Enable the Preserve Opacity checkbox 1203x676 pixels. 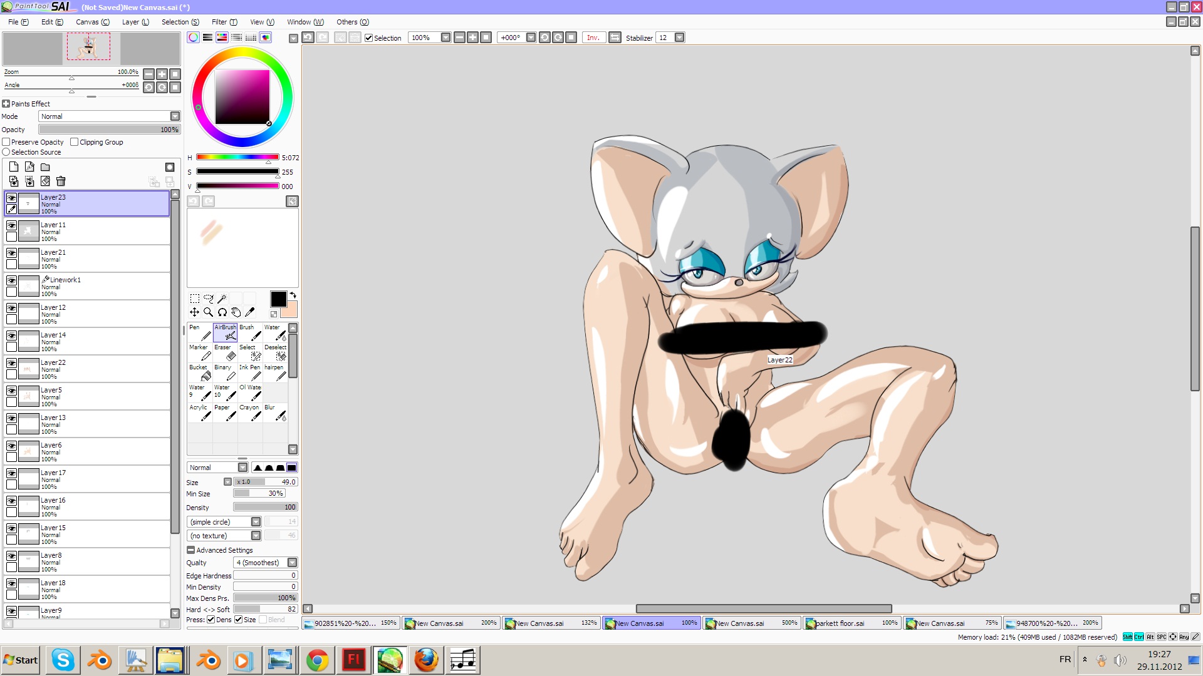coord(6,141)
